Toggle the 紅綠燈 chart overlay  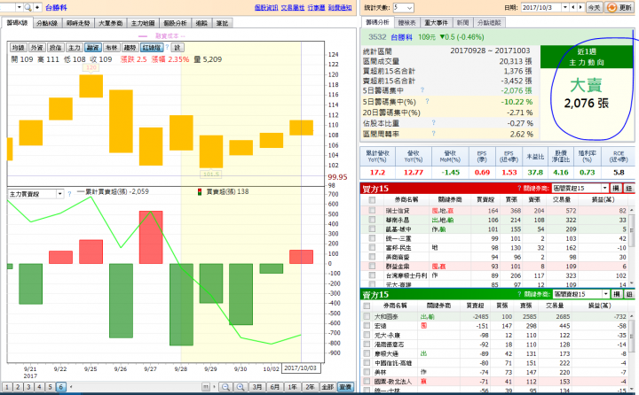[152, 48]
